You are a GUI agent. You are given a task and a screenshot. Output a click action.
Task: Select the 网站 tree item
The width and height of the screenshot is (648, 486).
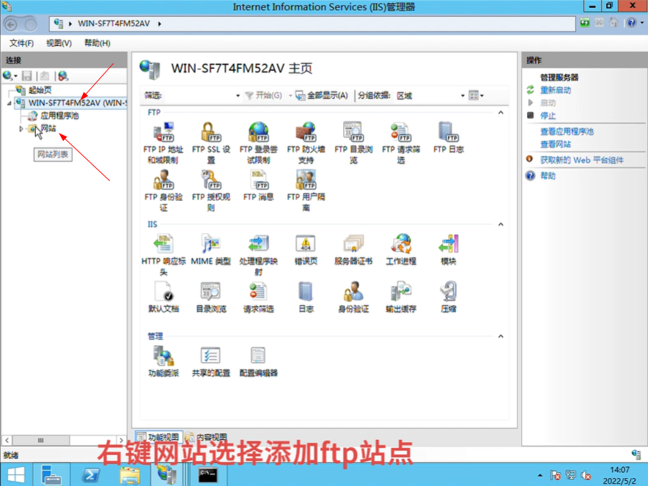(x=48, y=128)
